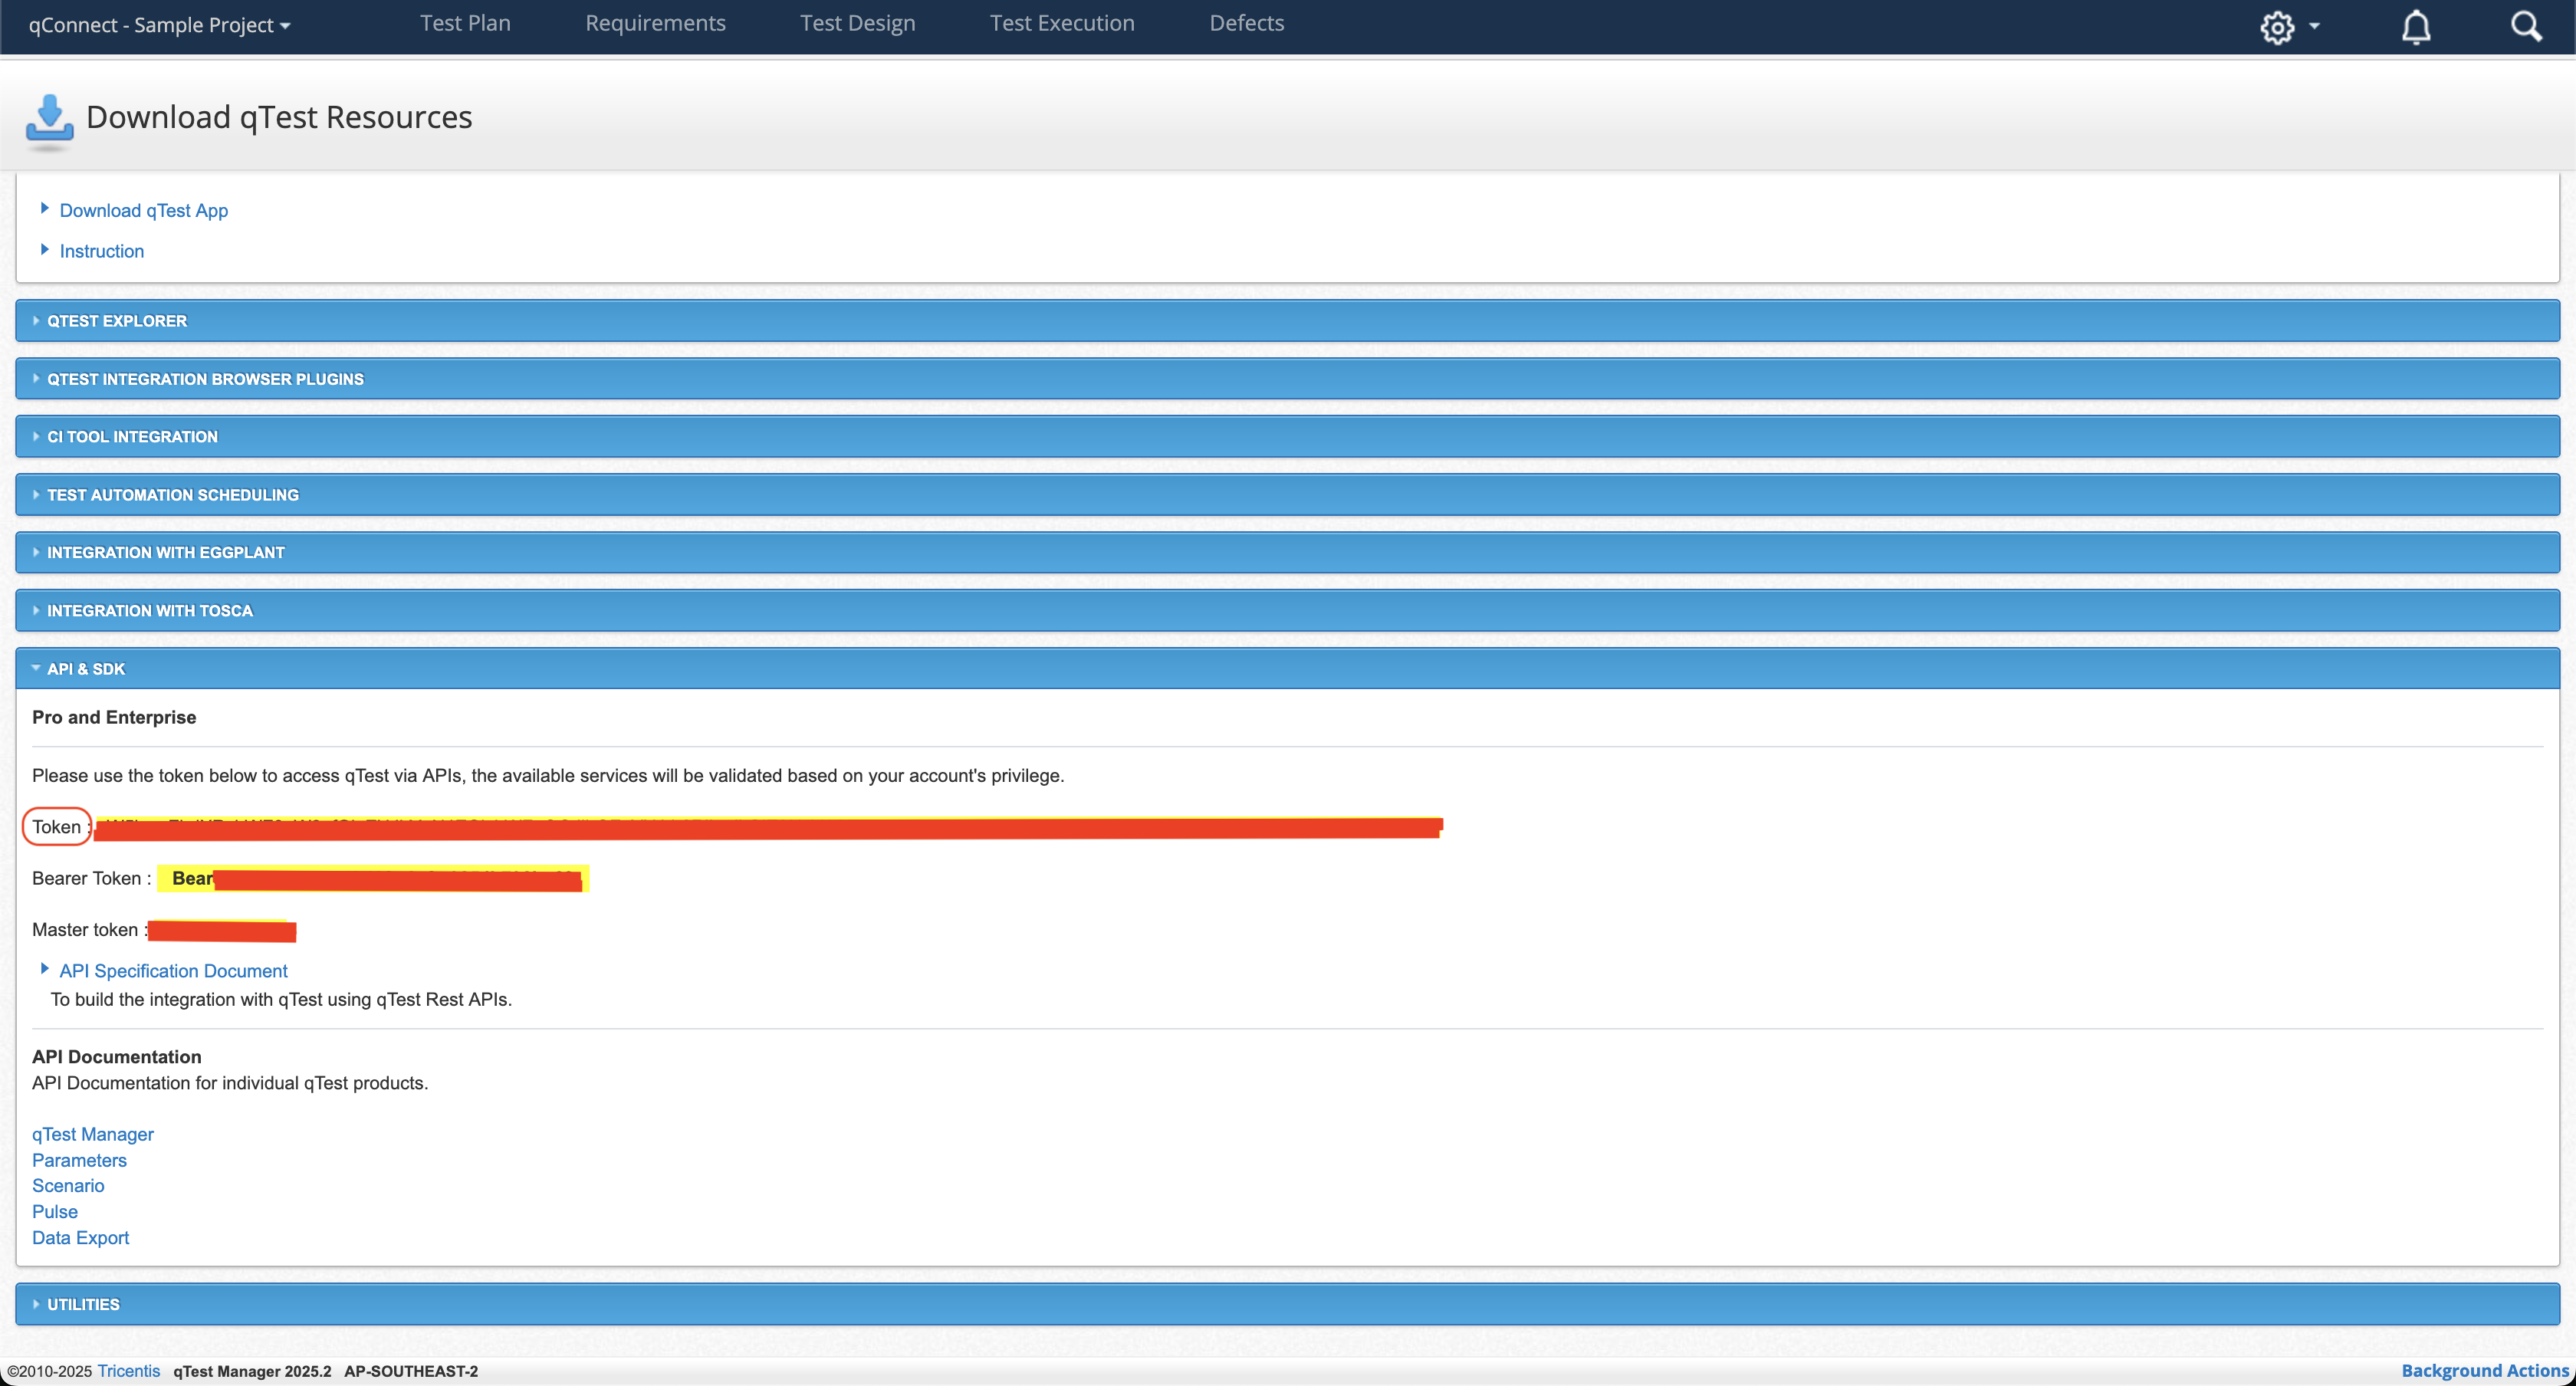This screenshot has height=1386, width=2576.
Task: Open the Defects tab
Action: (x=1246, y=23)
